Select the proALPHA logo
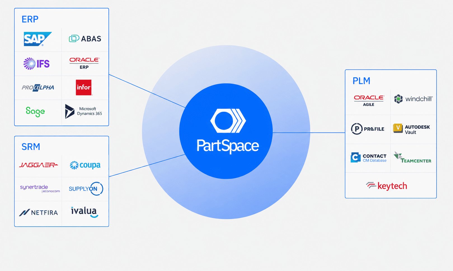Image resolution: width=453 pixels, height=271 pixels. tap(38, 87)
